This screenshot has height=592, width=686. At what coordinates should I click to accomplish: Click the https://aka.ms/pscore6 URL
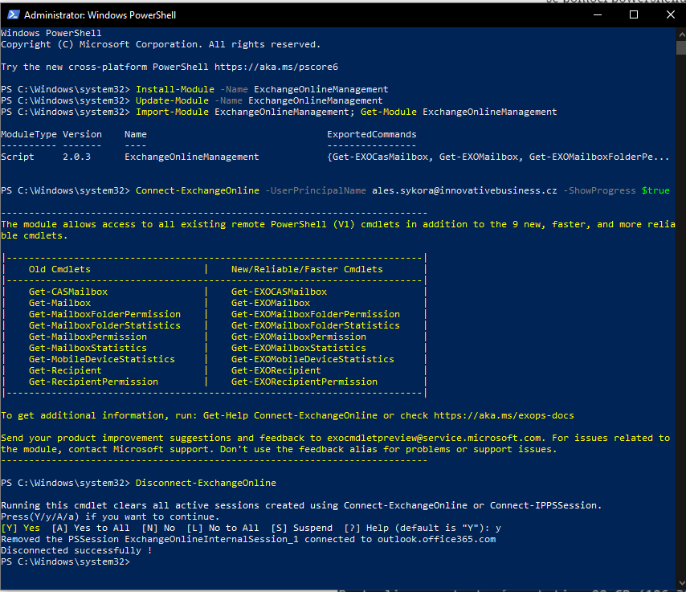[276, 67]
